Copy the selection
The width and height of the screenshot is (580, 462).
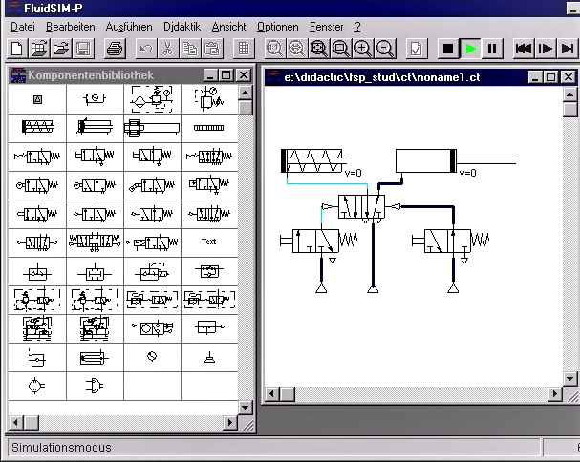tap(190, 49)
